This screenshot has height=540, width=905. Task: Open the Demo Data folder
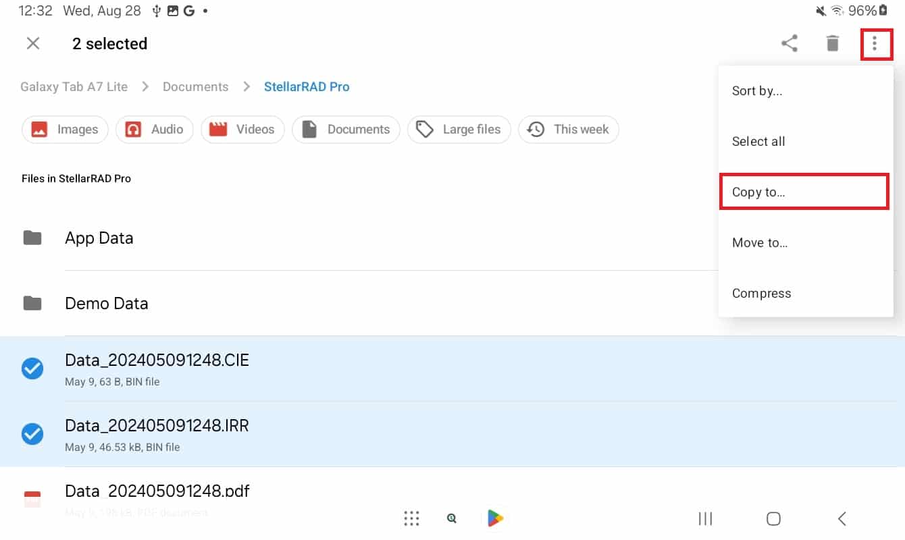[106, 304]
